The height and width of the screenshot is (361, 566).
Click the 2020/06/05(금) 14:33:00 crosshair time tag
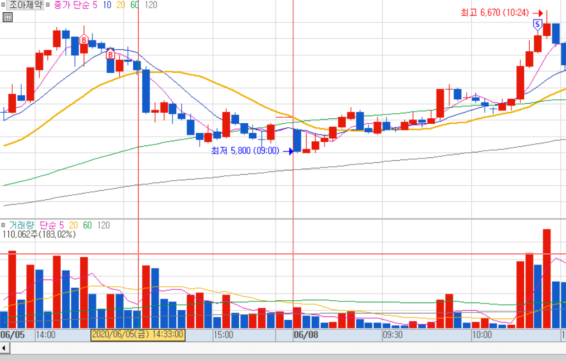138,334
